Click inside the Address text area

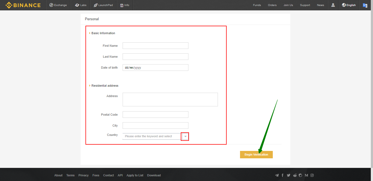[x=170, y=100]
